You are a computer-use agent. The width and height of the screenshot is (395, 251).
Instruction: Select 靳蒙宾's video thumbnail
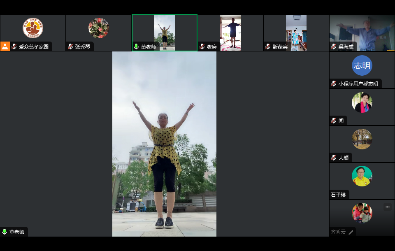[x=296, y=32]
